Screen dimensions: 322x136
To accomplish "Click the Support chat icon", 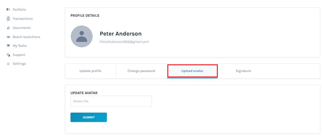I will click(9, 55).
